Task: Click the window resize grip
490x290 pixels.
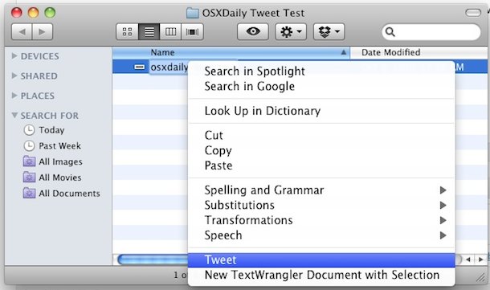Action: point(481,277)
